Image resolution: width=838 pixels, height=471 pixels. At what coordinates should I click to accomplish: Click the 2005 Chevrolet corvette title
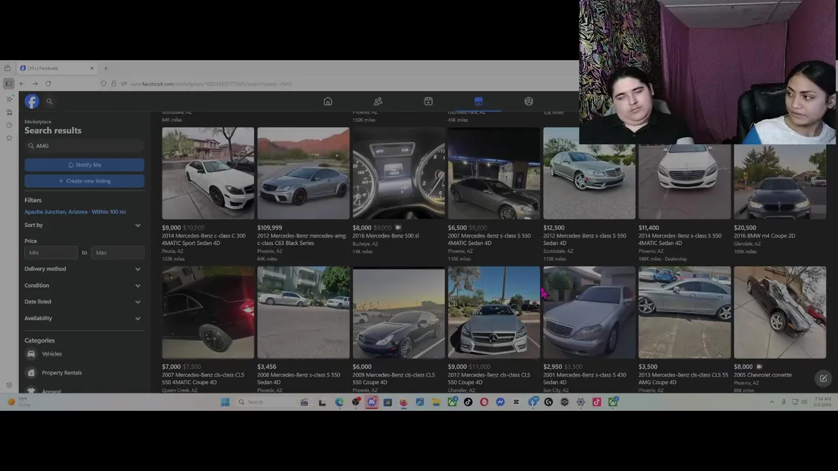[x=763, y=375]
